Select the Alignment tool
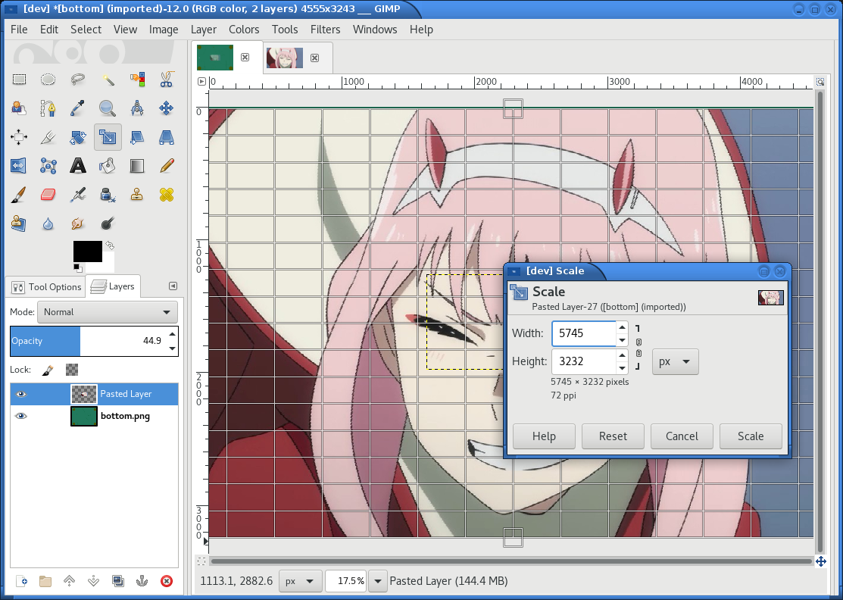The image size is (843, 600). tap(19, 137)
